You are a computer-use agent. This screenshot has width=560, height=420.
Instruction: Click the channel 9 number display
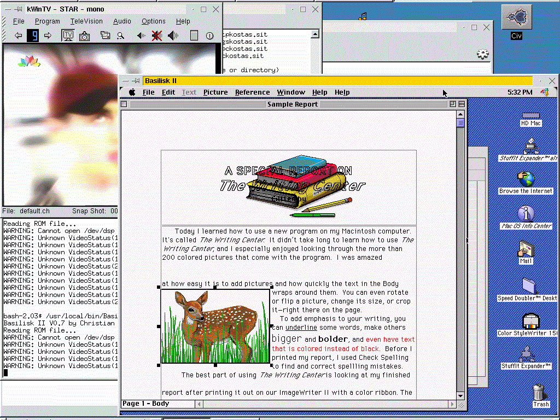[33, 36]
